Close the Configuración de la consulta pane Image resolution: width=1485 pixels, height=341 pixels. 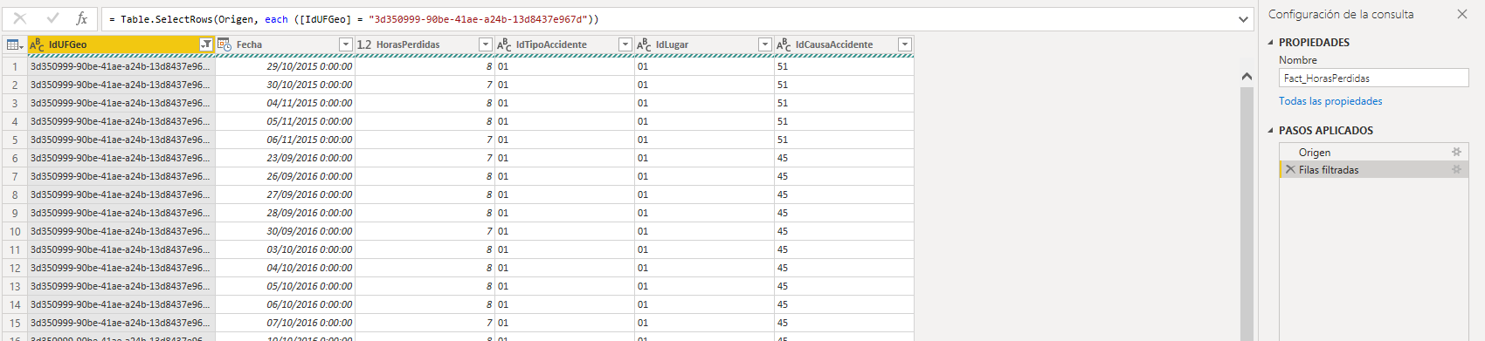[1462, 14]
